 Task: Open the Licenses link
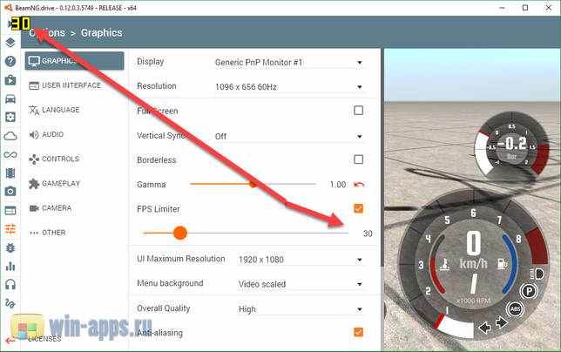[x=44, y=338]
